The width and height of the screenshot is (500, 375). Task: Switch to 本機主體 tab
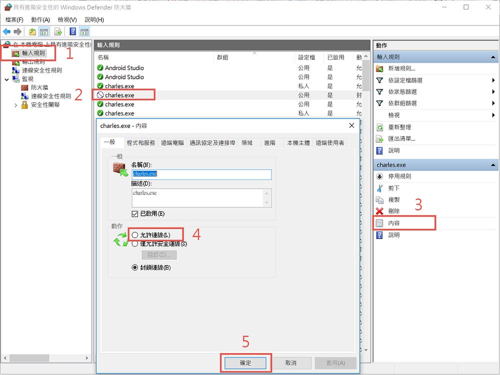298,143
